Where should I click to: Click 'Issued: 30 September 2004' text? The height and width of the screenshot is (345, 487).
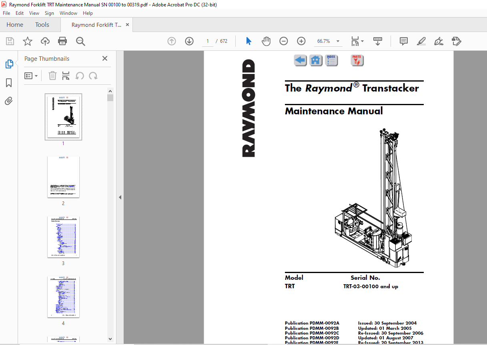click(387, 323)
